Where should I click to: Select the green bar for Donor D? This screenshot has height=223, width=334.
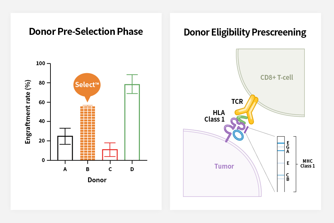pos(132,122)
